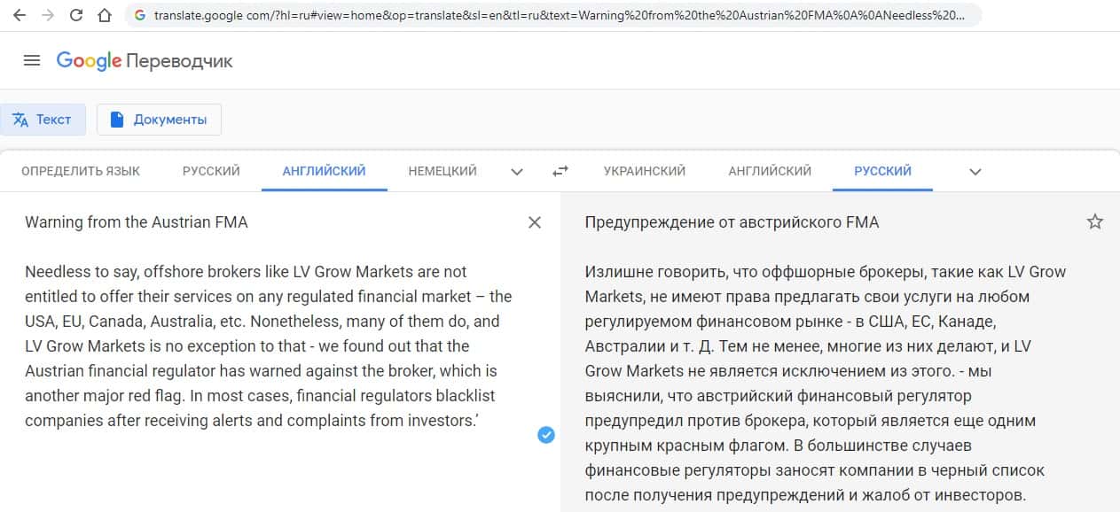Reload the page

tap(76, 16)
